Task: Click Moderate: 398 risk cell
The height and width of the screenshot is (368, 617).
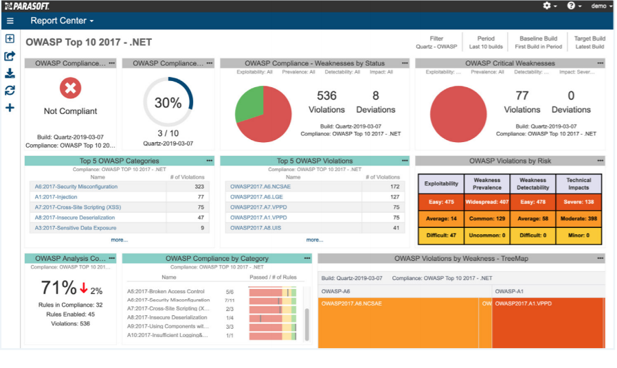Action: 579,218
